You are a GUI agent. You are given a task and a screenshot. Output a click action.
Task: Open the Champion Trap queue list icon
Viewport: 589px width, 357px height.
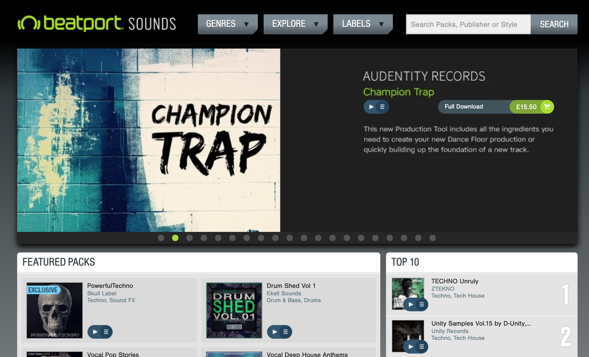point(382,107)
